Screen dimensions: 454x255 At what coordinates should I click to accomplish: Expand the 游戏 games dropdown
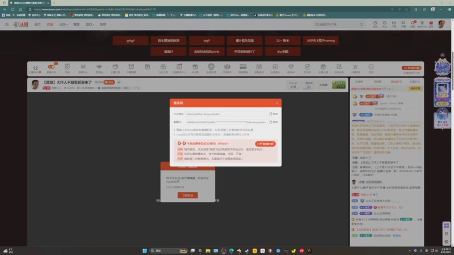(90, 24)
